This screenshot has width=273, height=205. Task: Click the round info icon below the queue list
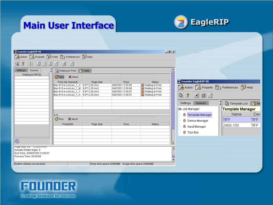pos(17,141)
